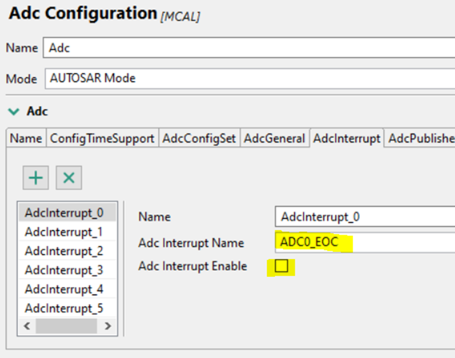Select AdcInterrupt_4 list entry

(64, 289)
